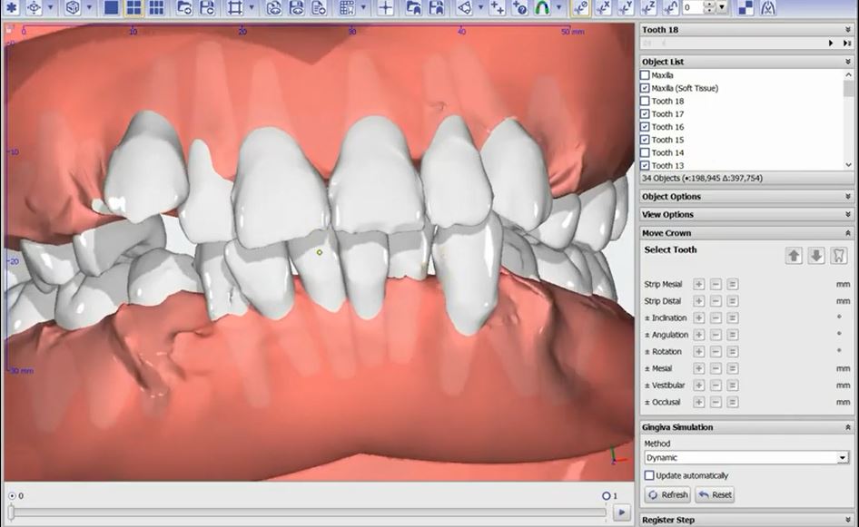Open the Register Step section header
This screenshot has height=527, width=859.
pyautogui.click(x=745, y=521)
